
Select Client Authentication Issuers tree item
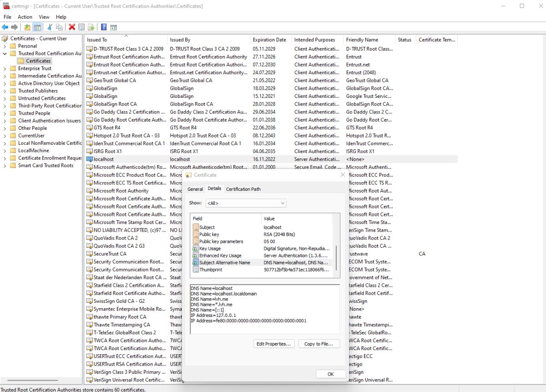49,121
